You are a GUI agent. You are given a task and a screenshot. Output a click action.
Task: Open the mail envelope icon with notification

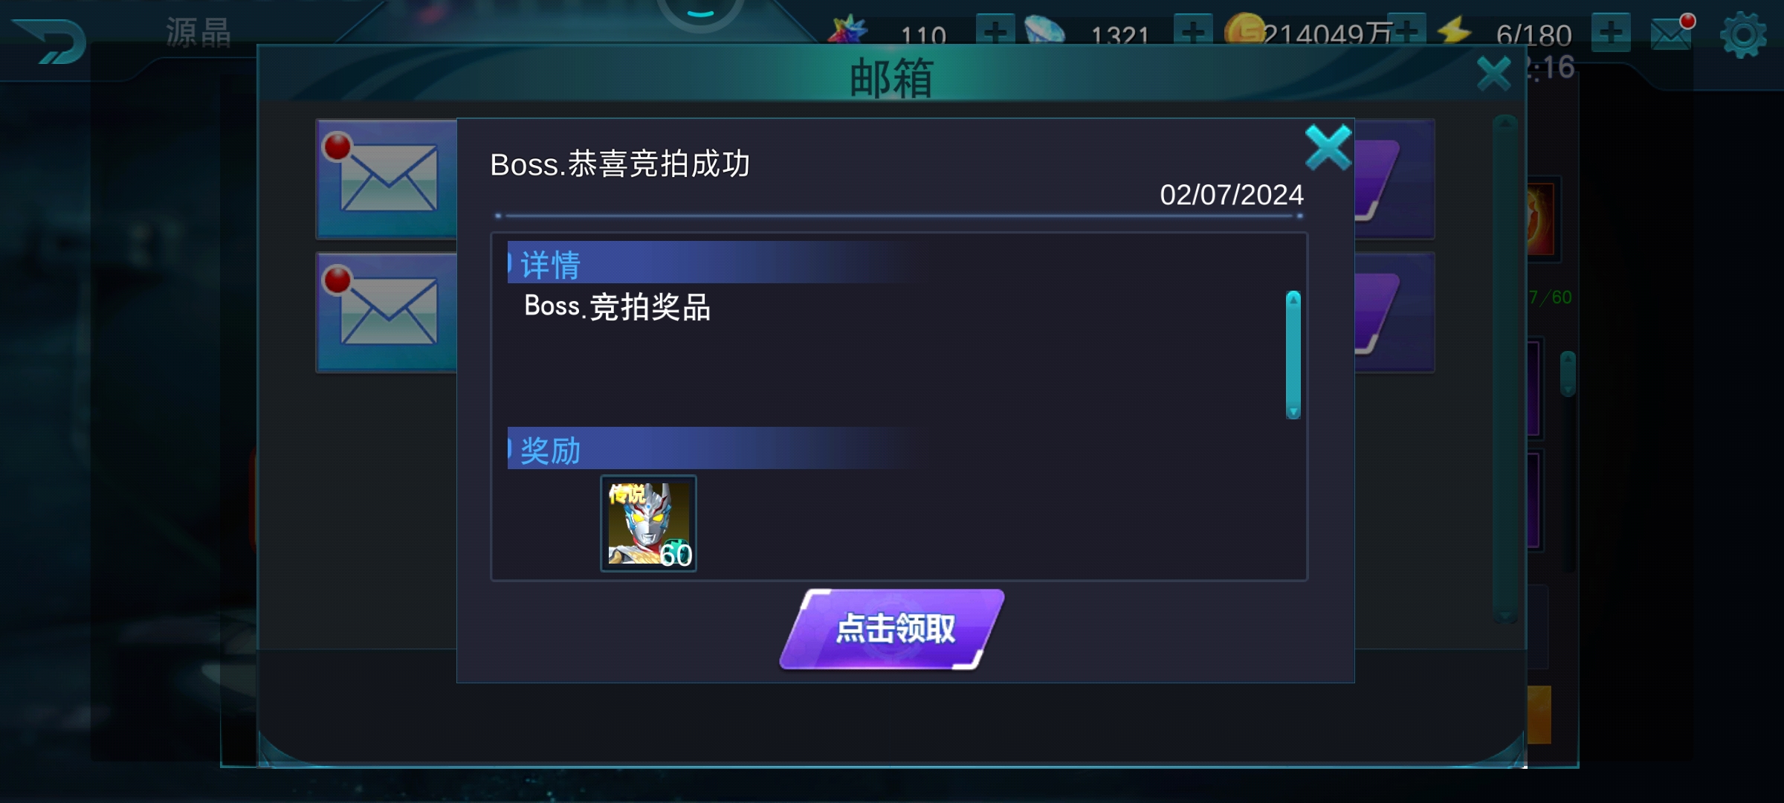[1672, 33]
